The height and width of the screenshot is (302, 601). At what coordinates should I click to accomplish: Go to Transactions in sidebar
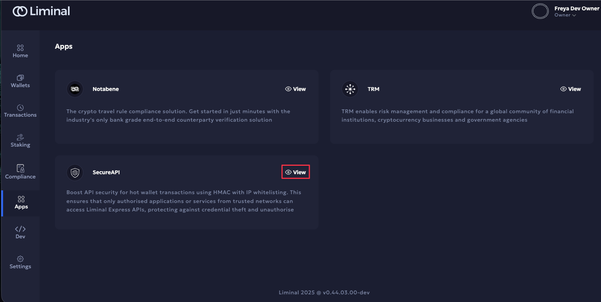[20, 111]
